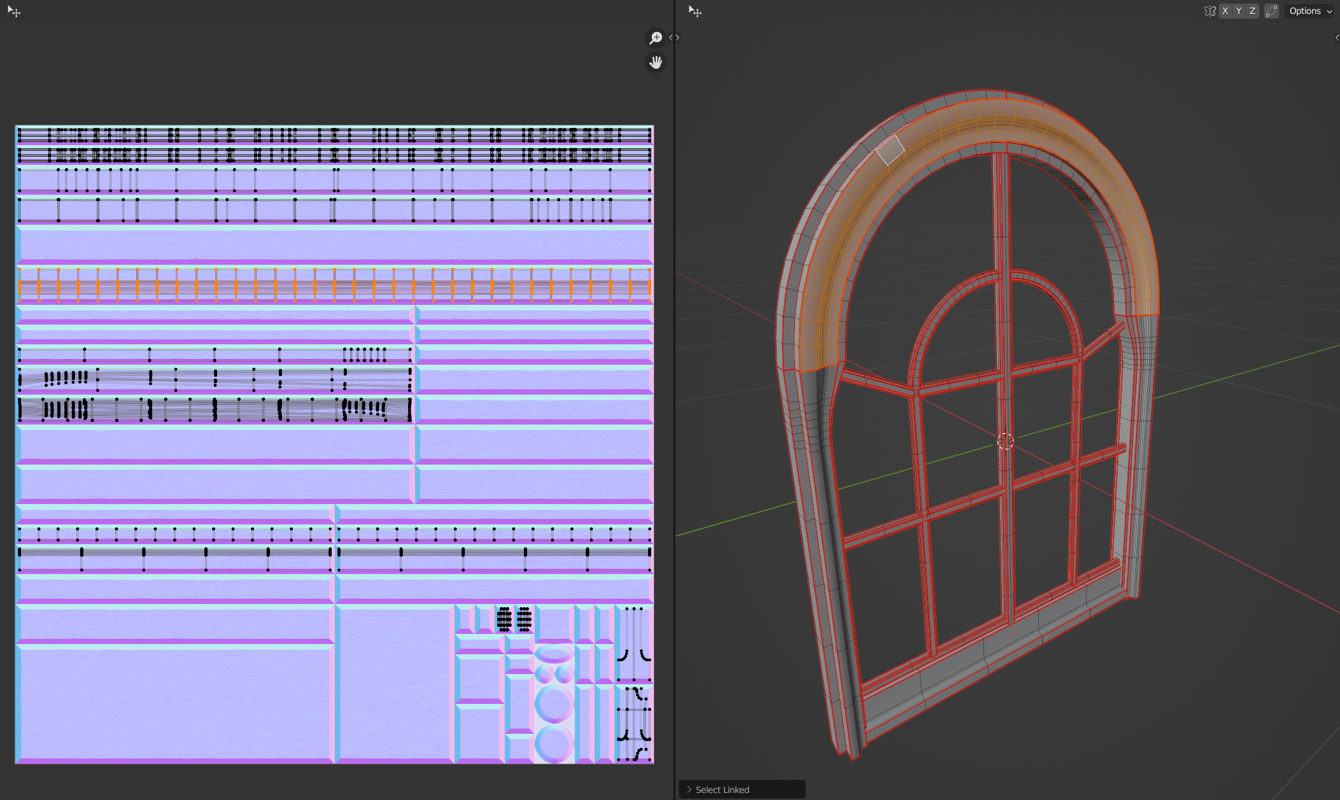Viewport: 1340px width, 800px height.
Task: Click the pan hand icon in UV editor
Action: tap(655, 62)
